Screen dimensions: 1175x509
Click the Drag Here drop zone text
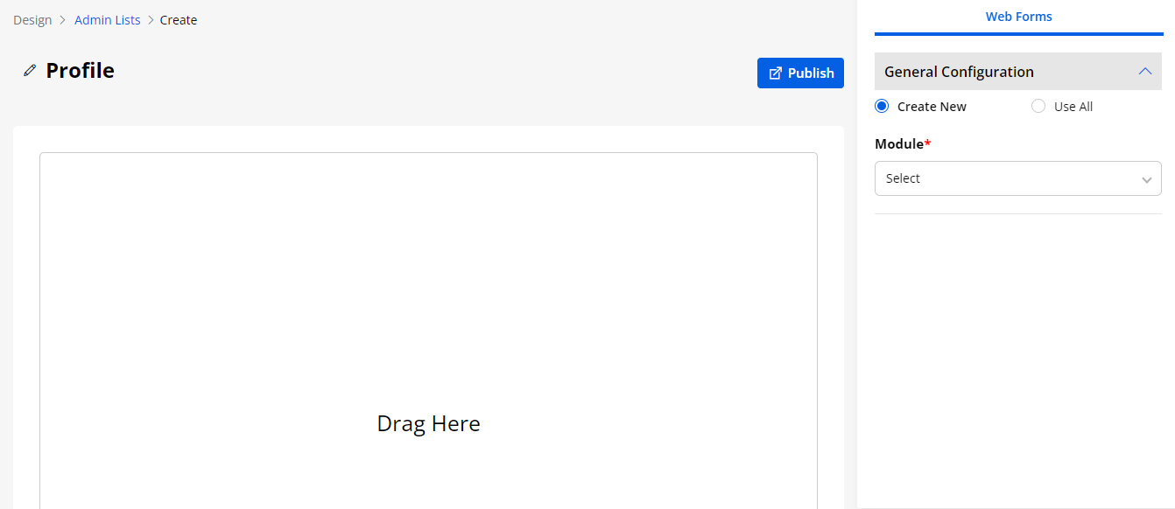click(428, 423)
